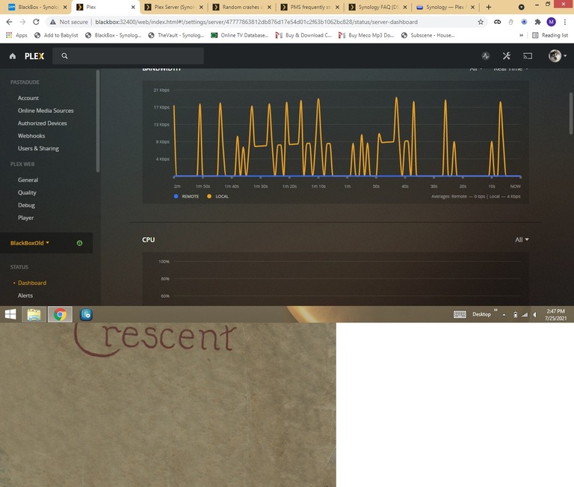The image size is (574, 487).
Task: Switch to PMS frequently tab
Action: [310, 7]
